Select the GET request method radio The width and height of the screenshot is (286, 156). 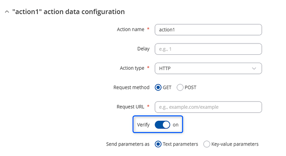pyautogui.click(x=158, y=88)
